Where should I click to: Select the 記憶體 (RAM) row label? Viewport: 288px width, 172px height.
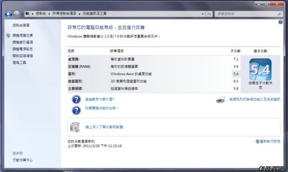[x=79, y=67]
